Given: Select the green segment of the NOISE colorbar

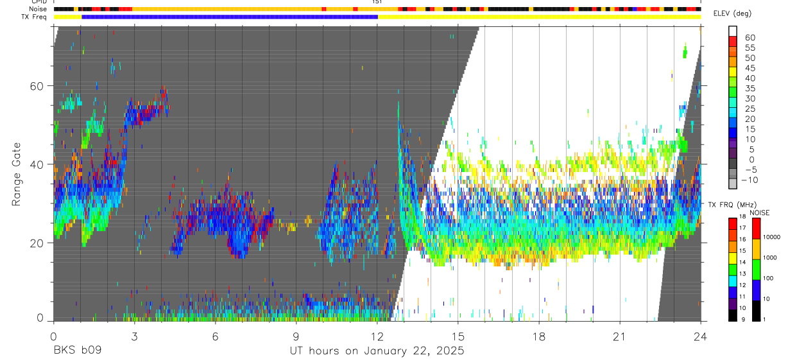Looking at the screenshot, I should (756, 270).
